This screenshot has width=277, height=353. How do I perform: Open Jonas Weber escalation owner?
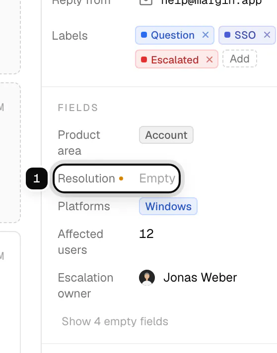tap(188, 277)
